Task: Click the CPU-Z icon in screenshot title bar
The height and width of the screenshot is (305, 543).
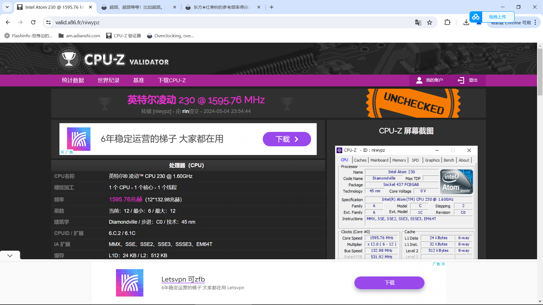Action: click(x=339, y=150)
